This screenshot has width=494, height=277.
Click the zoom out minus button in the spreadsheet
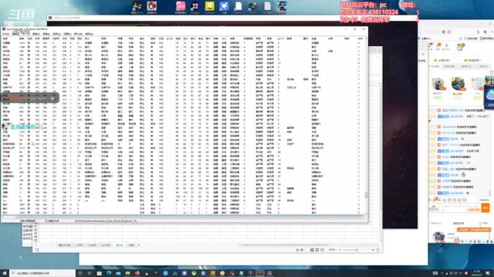(x=340, y=250)
